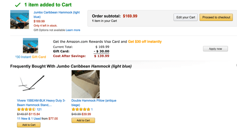Click the Vivere stand star rating
Screen dimensions: 237x131
pos(26,109)
